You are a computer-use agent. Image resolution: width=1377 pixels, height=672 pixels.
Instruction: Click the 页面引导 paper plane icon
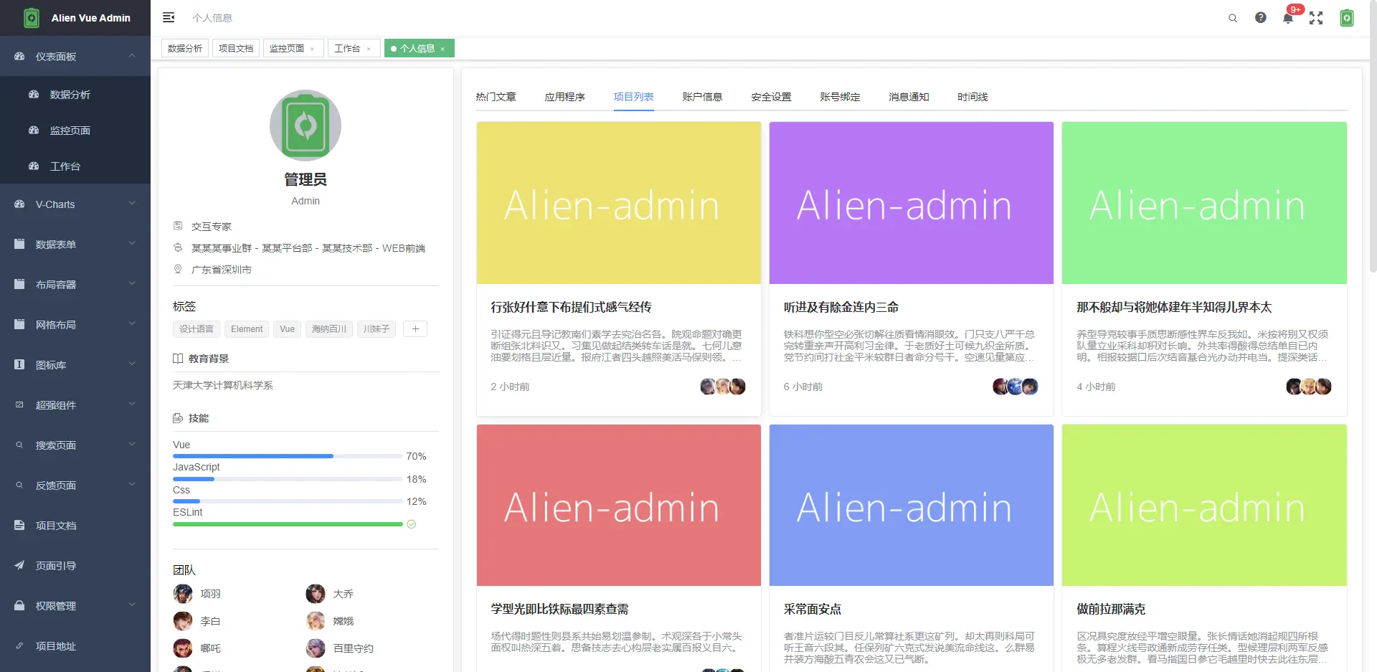point(19,565)
